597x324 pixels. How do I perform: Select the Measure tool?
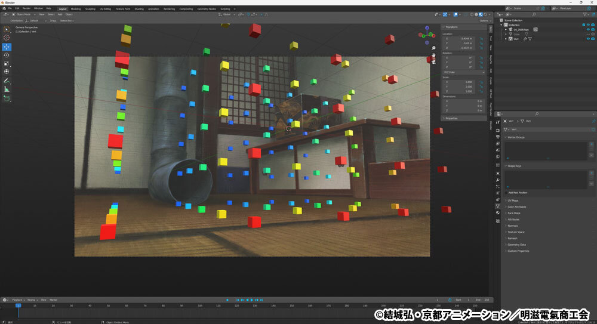(x=7, y=89)
